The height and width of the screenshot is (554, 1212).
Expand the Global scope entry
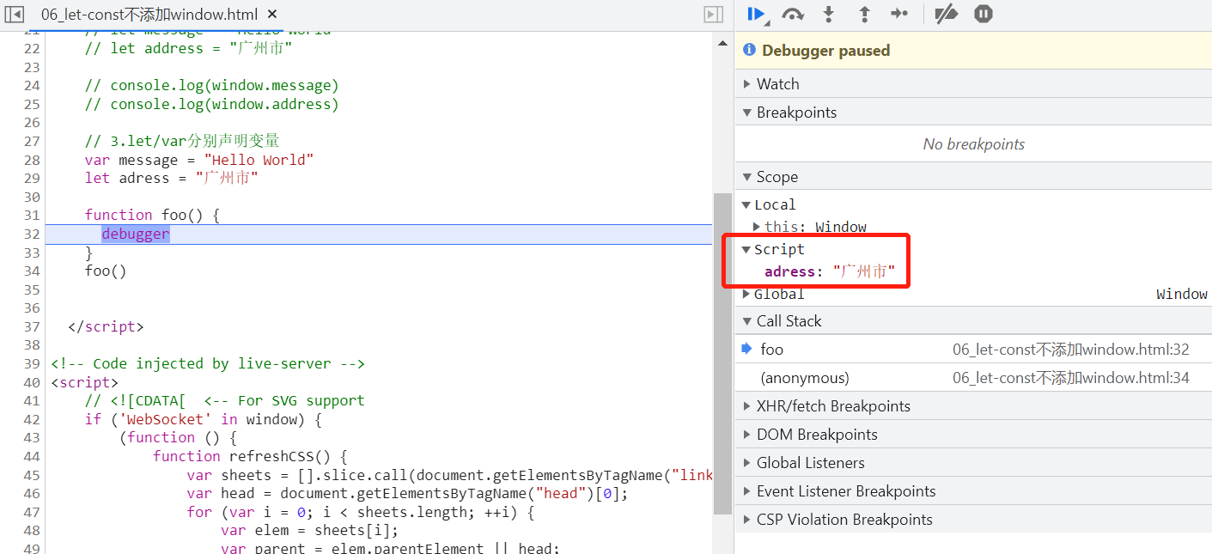(778, 294)
